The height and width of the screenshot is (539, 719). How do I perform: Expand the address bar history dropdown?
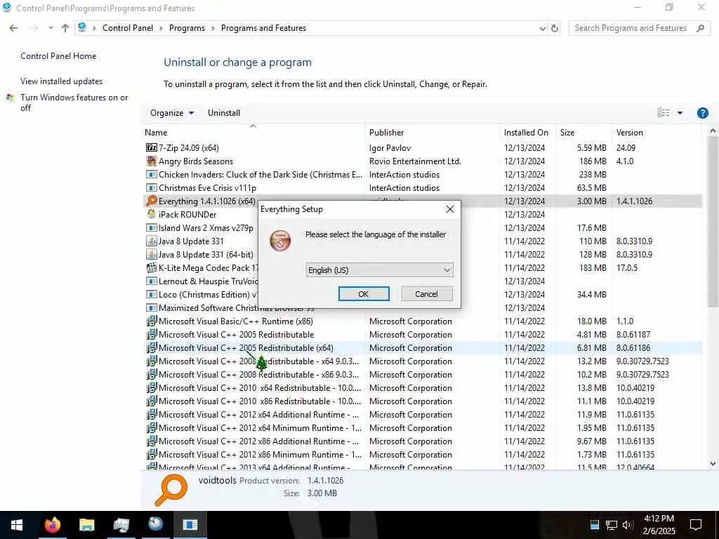click(543, 28)
